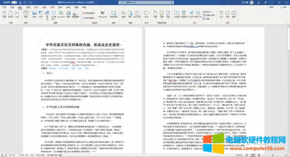Switch to Read Mode view in status bar
The height and width of the screenshot is (157, 290).
point(247,155)
